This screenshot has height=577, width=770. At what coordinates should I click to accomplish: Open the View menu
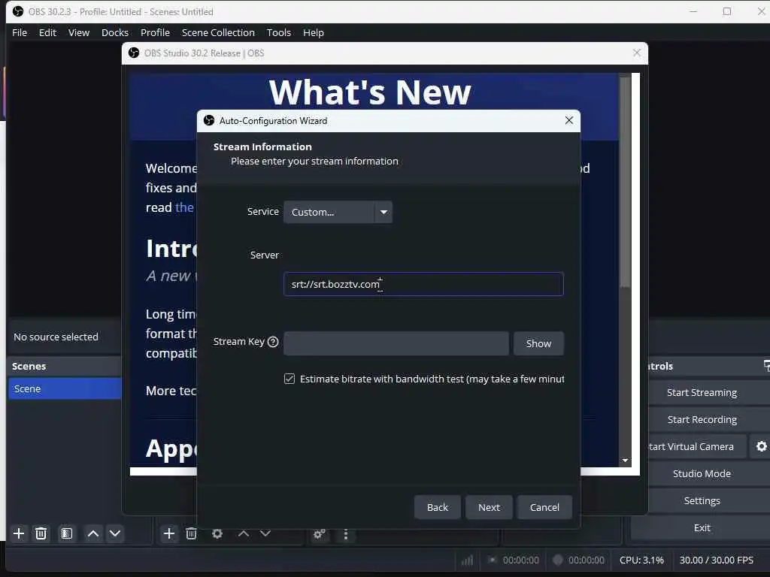point(79,32)
